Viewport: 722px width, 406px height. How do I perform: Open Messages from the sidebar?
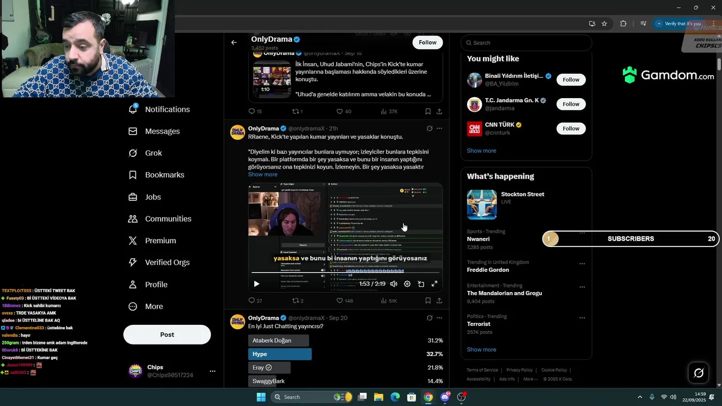pos(154,131)
